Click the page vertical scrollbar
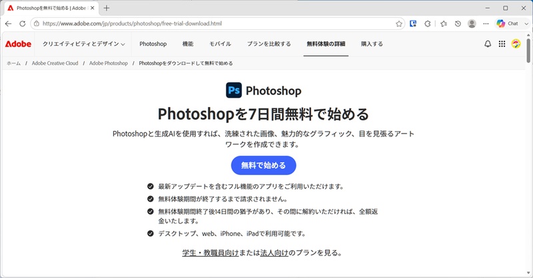 click(528, 51)
